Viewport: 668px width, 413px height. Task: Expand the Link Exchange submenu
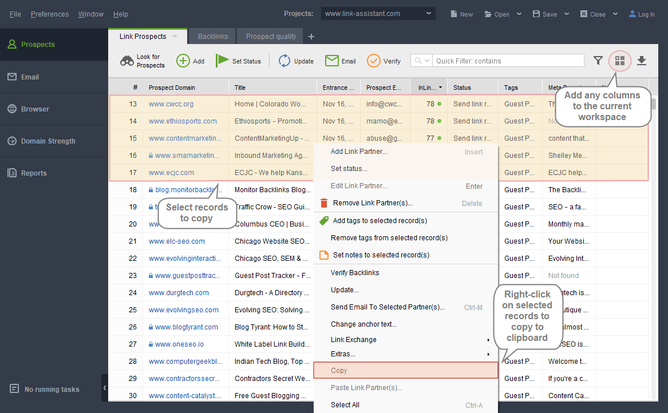coord(488,340)
